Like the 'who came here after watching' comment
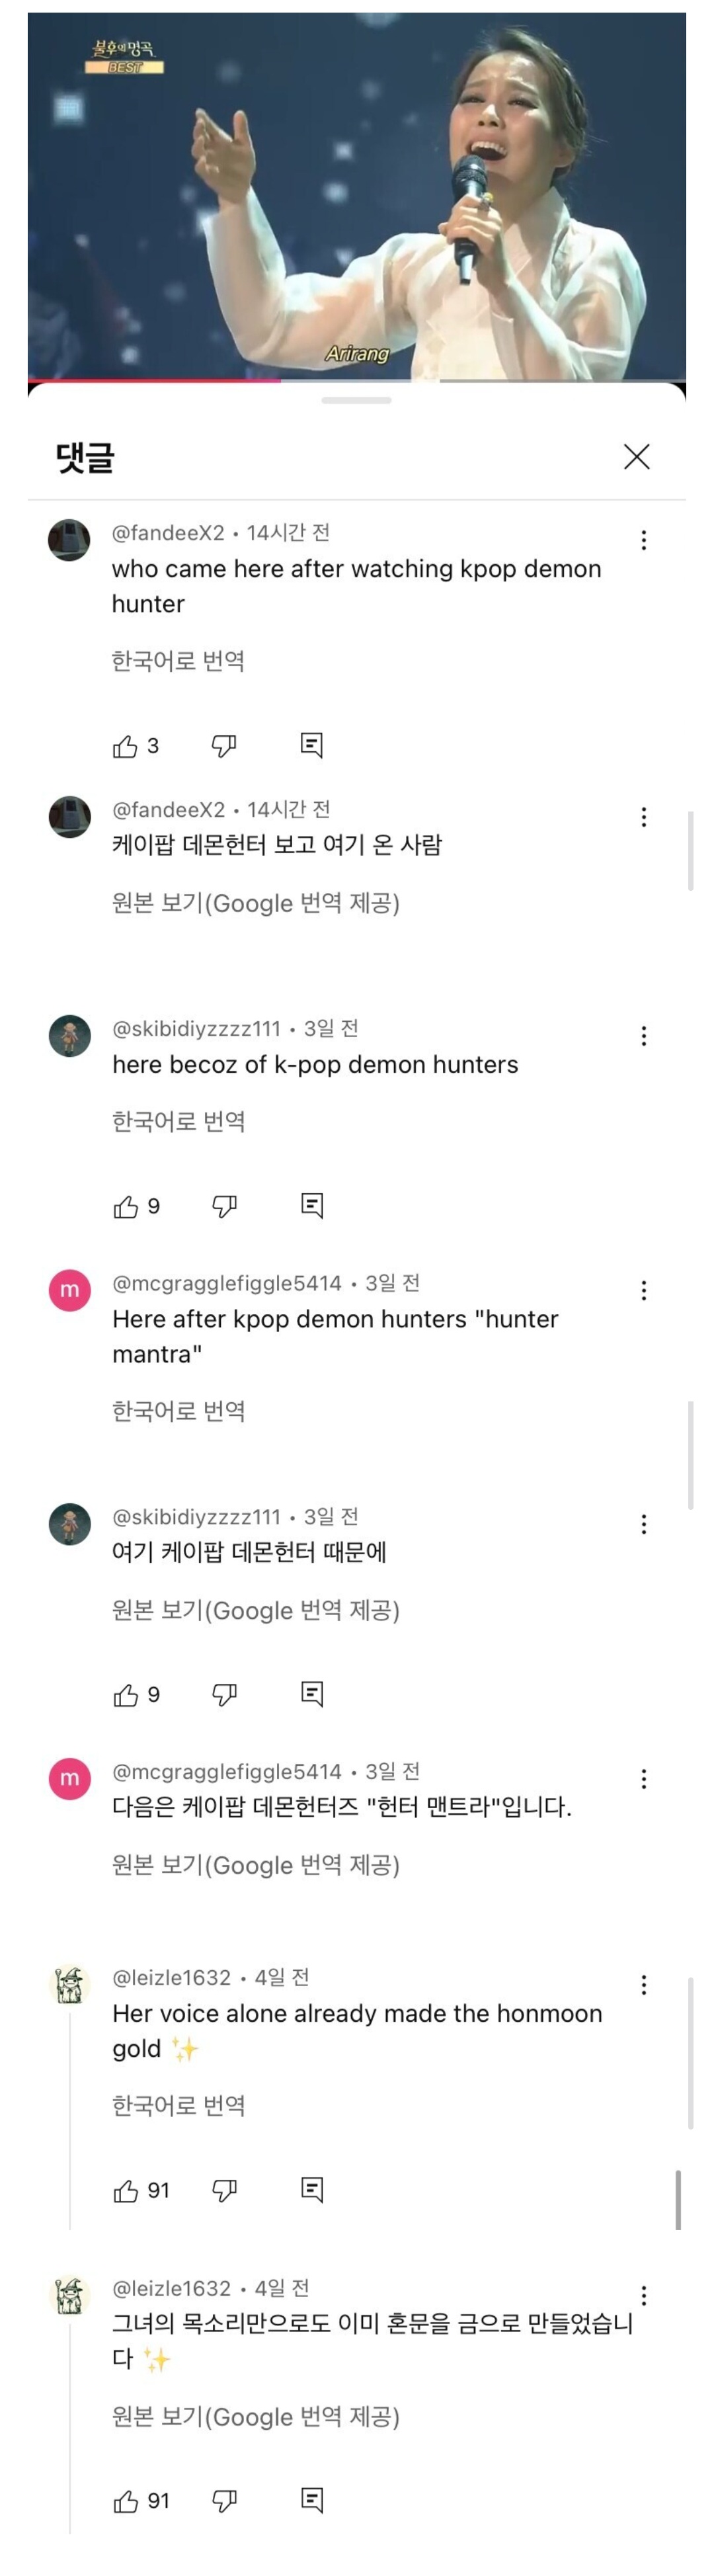 click(125, 746)
